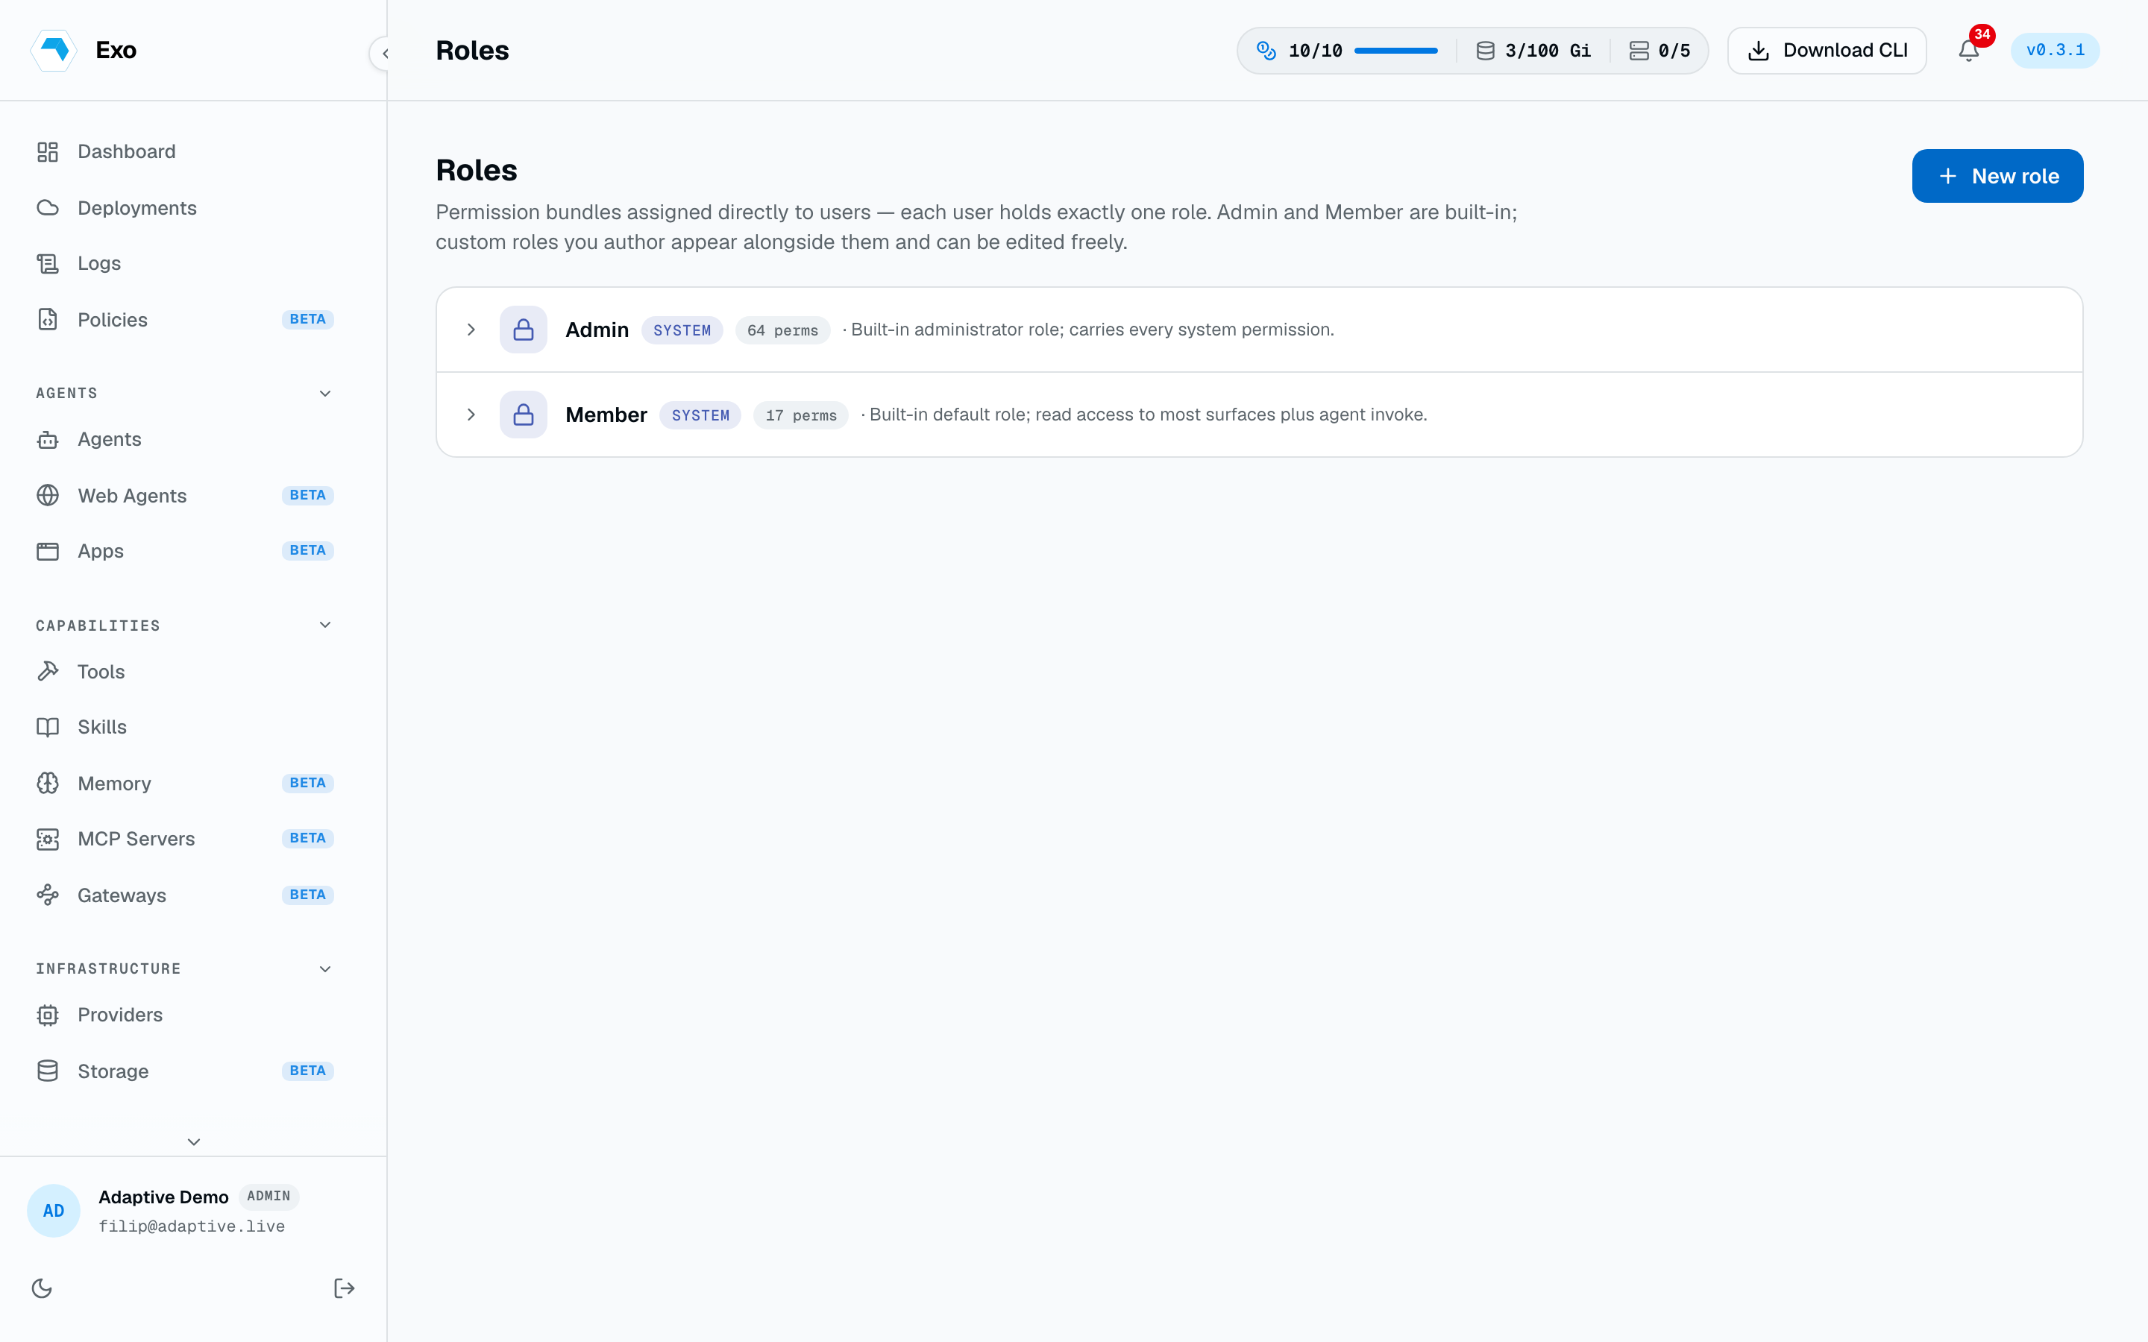Click the Tools hammer icon
This screenshot has height=1342, width=2148.
[x=48, y=672]
